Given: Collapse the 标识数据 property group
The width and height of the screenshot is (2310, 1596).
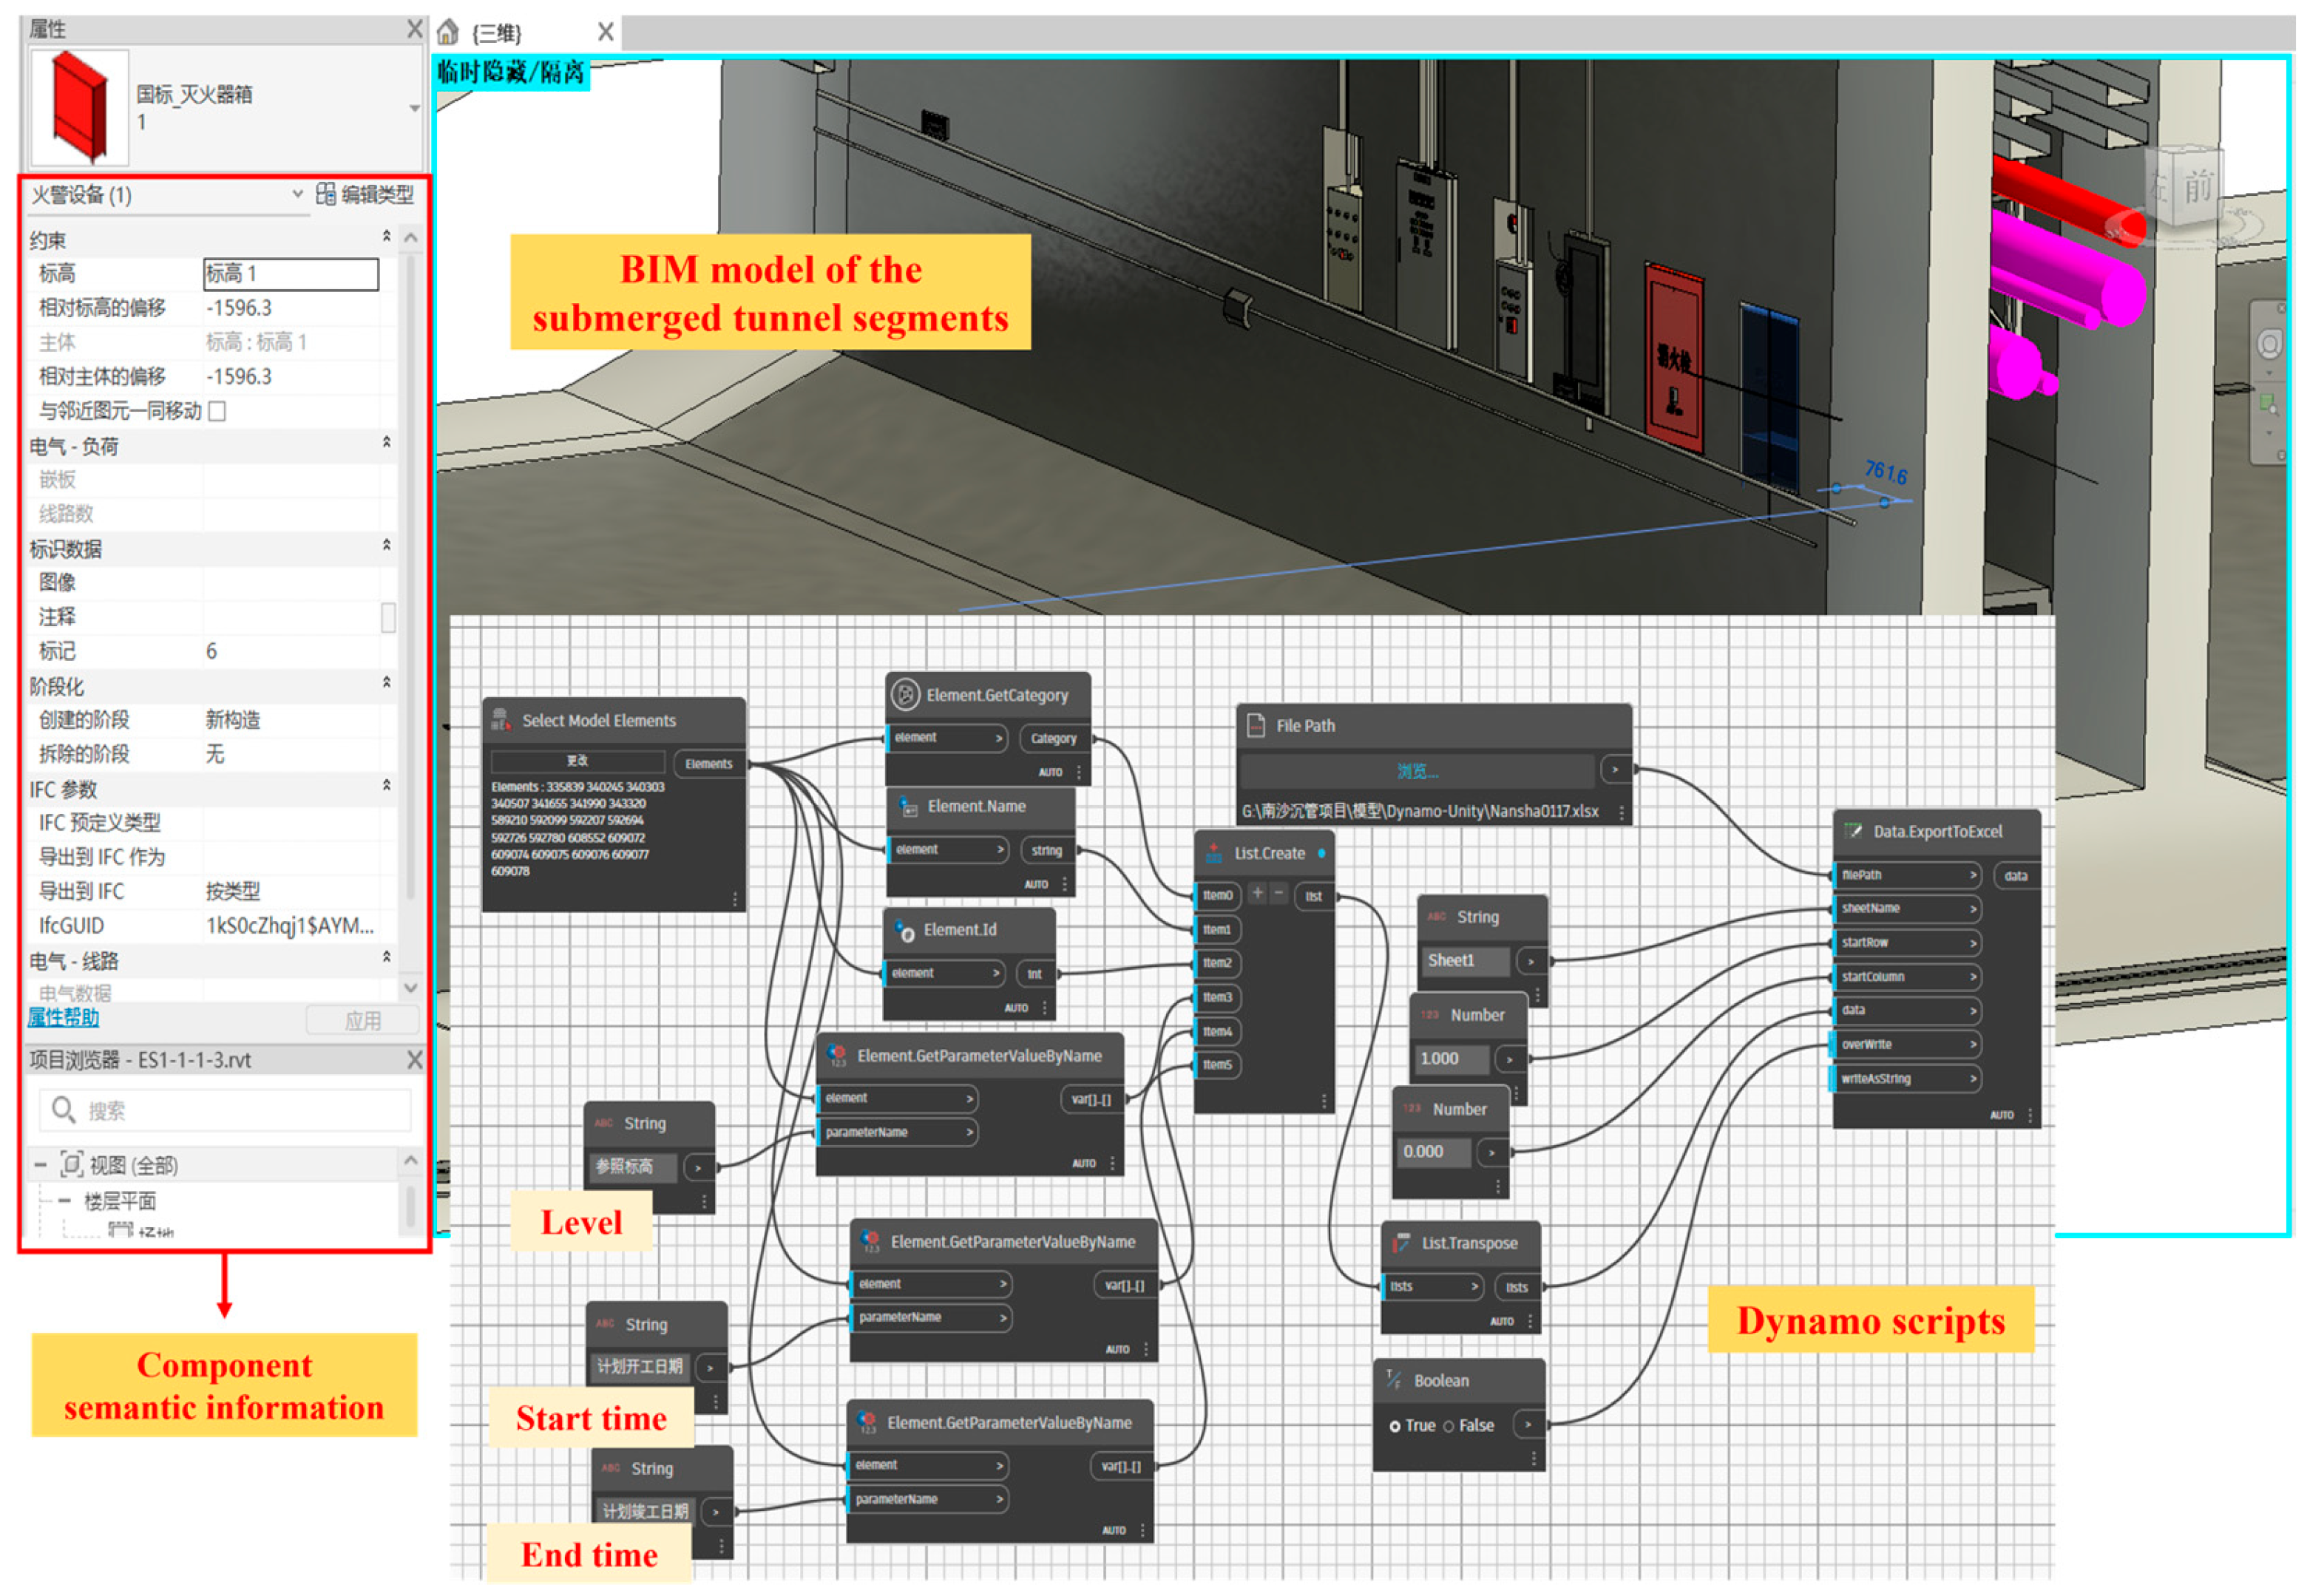Looking at the screenshot, I should [386, 546].
